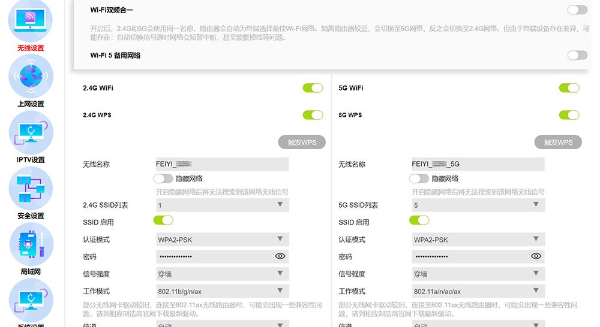
Task: Turn off the 5G WiFi switch
Action: click(569, 88)
